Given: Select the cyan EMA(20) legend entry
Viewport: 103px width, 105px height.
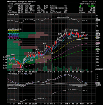Looking at the screenshot, I should point(13,34).
